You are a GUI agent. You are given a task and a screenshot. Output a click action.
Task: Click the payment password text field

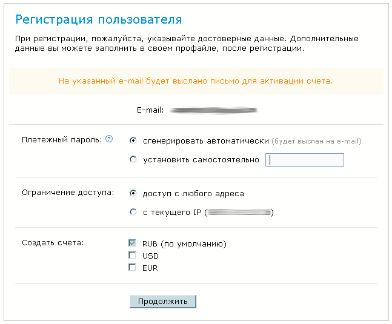coord(305,160)
